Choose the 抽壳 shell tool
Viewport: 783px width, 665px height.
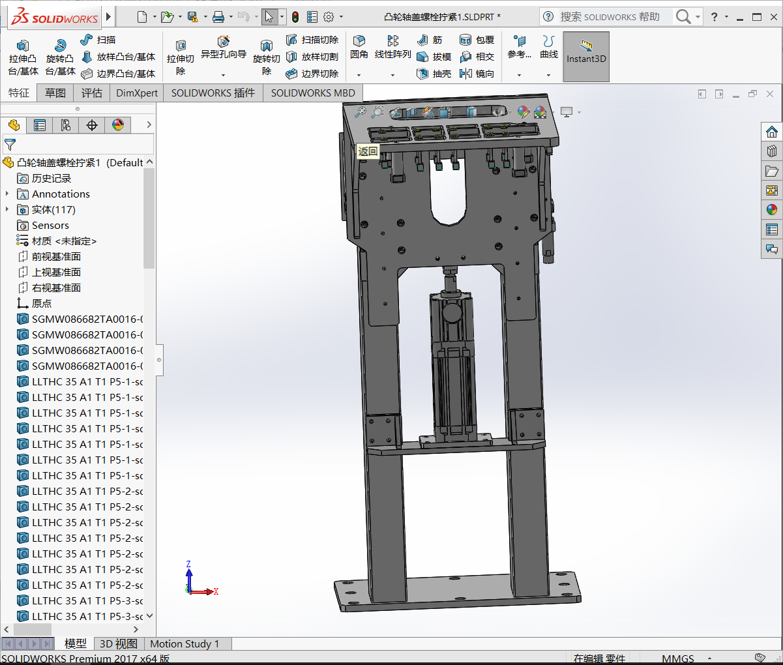click(x=434, y=74)
